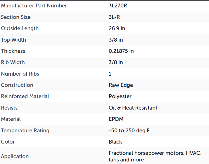Select the Section Size value 3L-R
Image resolution: width=209 pixels, height=164 pixels.
pyautogui.click(x=114, y=17)
